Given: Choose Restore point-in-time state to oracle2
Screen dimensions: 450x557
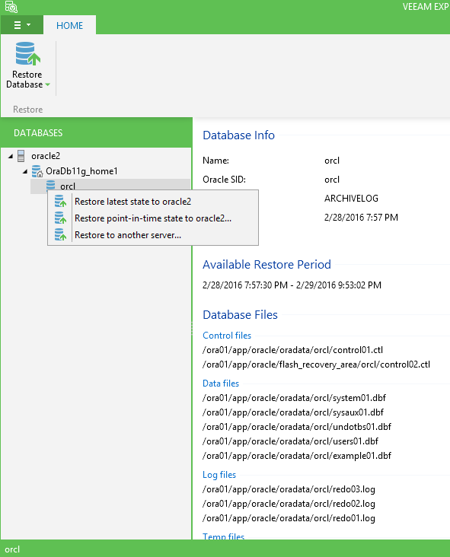Looking at the screenshot, I should point(153,218).
